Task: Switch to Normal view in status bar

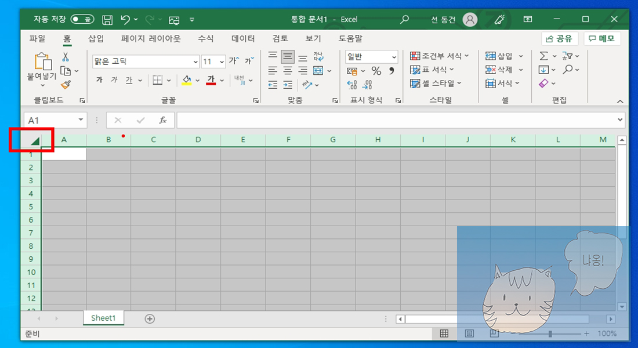Action: point(444,333)
